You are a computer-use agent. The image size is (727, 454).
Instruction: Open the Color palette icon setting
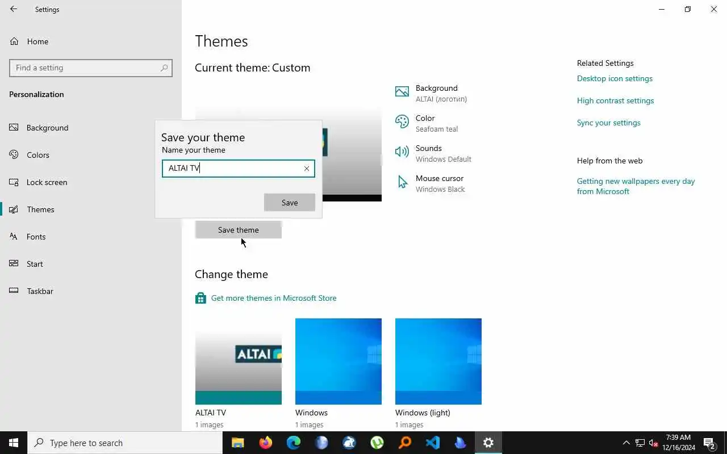tap(402, 122)
